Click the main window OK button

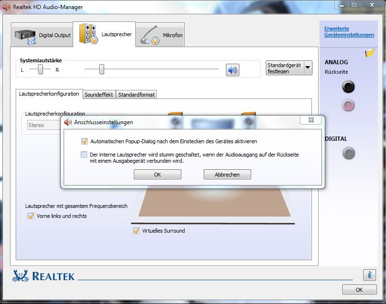(359, 290)
